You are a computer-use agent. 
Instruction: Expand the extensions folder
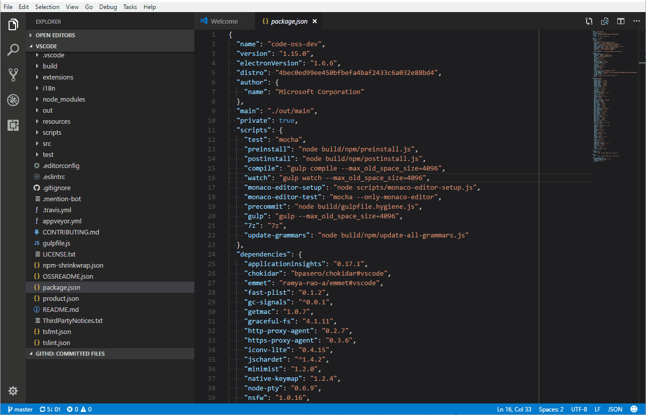click(x=110, y=77)
